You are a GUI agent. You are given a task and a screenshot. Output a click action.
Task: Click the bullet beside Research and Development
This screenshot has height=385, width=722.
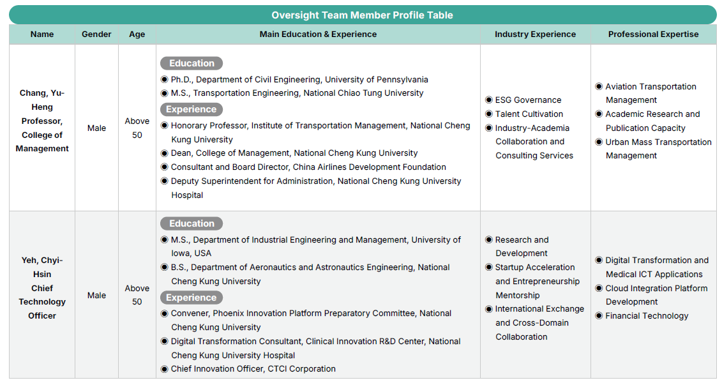click(489, 239)
